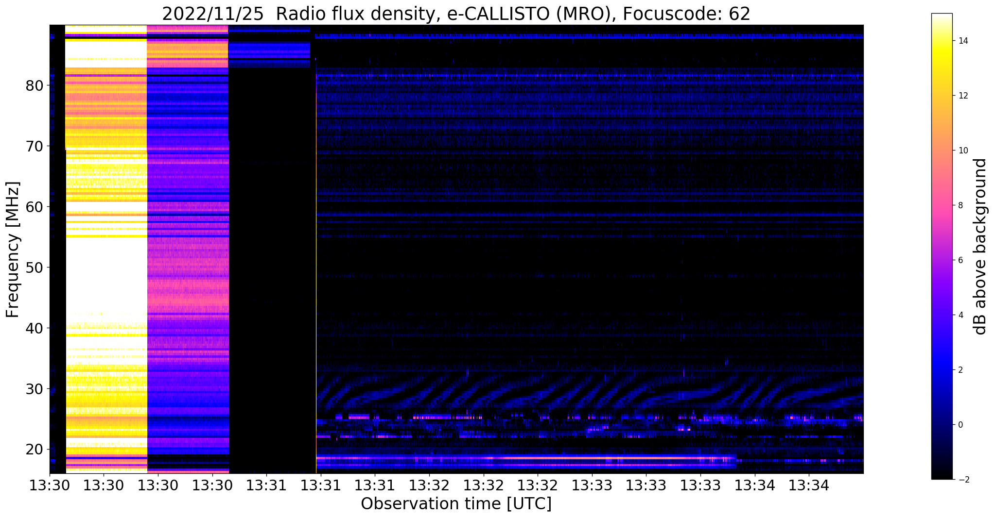Click the −2 tick label on colorbar

click(962, 480)
